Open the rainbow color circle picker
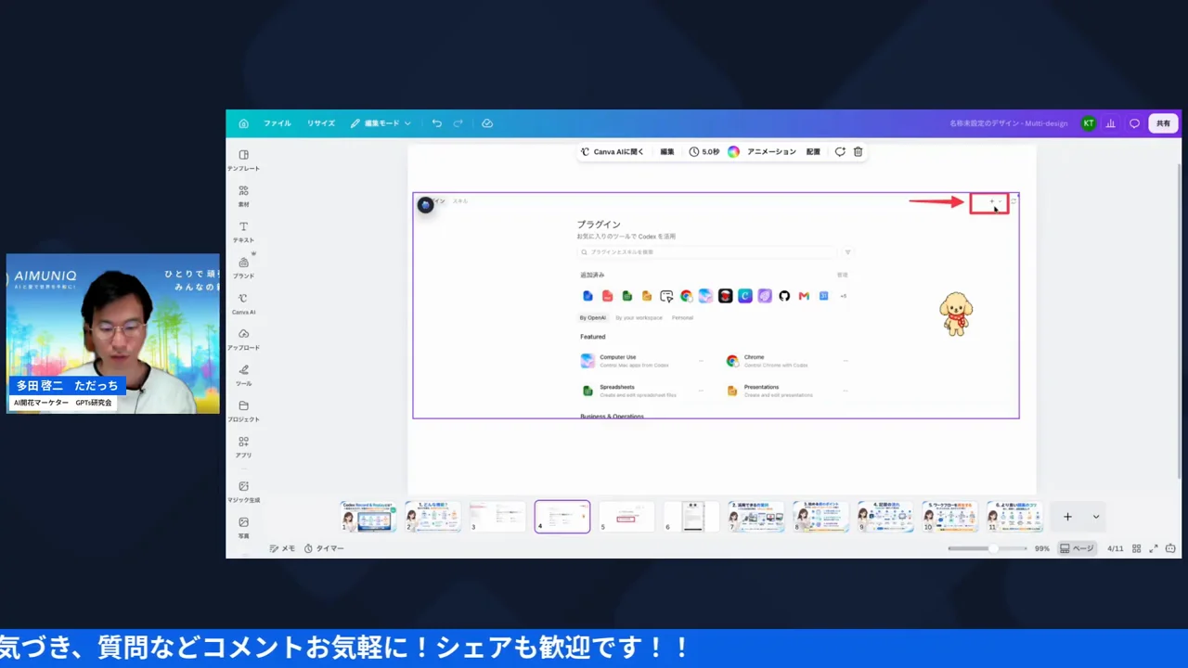This screenshot has height=668, width=1188. click(x=733, y=151)
